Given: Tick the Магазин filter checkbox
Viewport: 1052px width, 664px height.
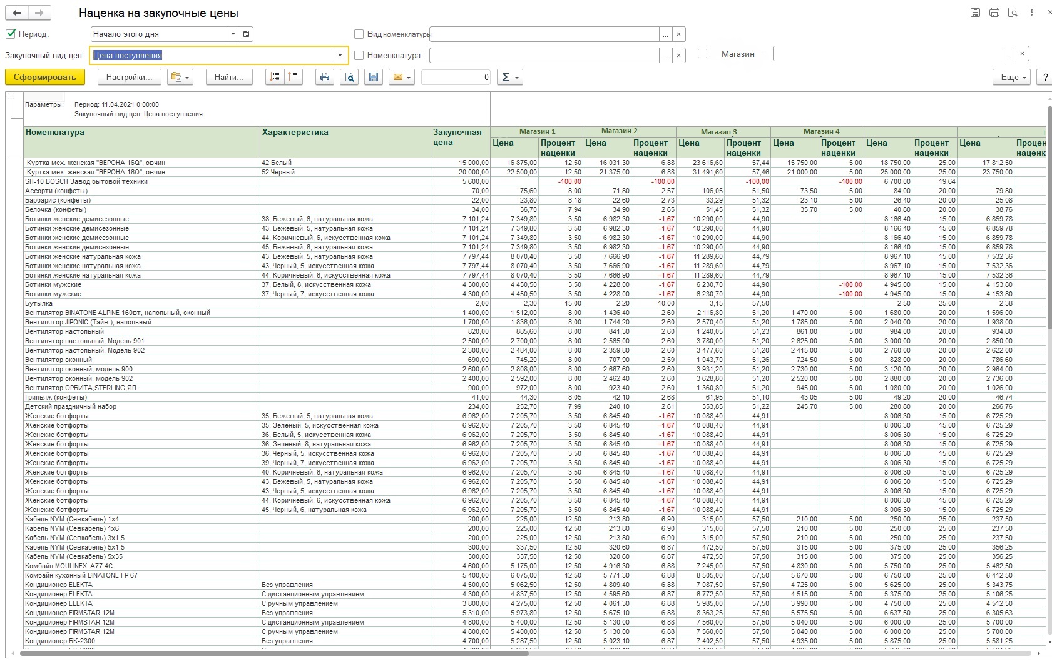Looking at the screenshot, I should 702,54.
